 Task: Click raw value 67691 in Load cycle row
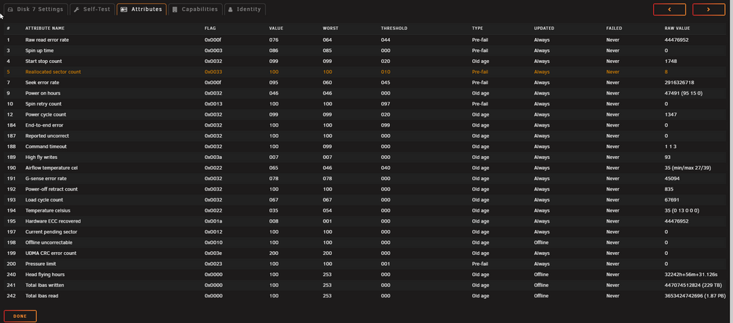(672, 200)
